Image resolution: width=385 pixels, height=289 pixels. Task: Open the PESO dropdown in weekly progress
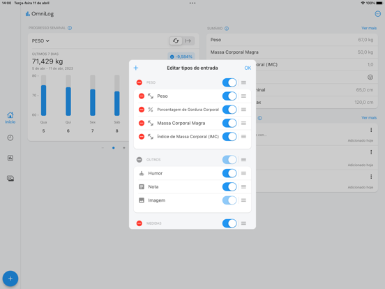(40, 40)
